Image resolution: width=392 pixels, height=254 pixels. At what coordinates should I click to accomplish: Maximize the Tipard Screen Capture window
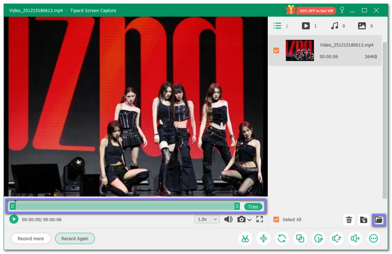pyautogui.click(x=364, y=10)
